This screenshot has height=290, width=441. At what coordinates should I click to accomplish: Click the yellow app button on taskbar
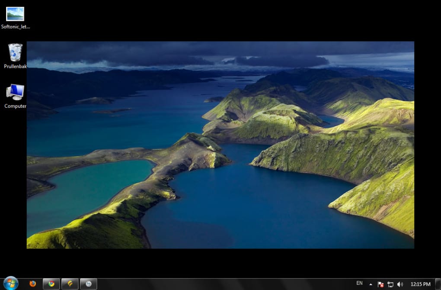tap(70, 284)
